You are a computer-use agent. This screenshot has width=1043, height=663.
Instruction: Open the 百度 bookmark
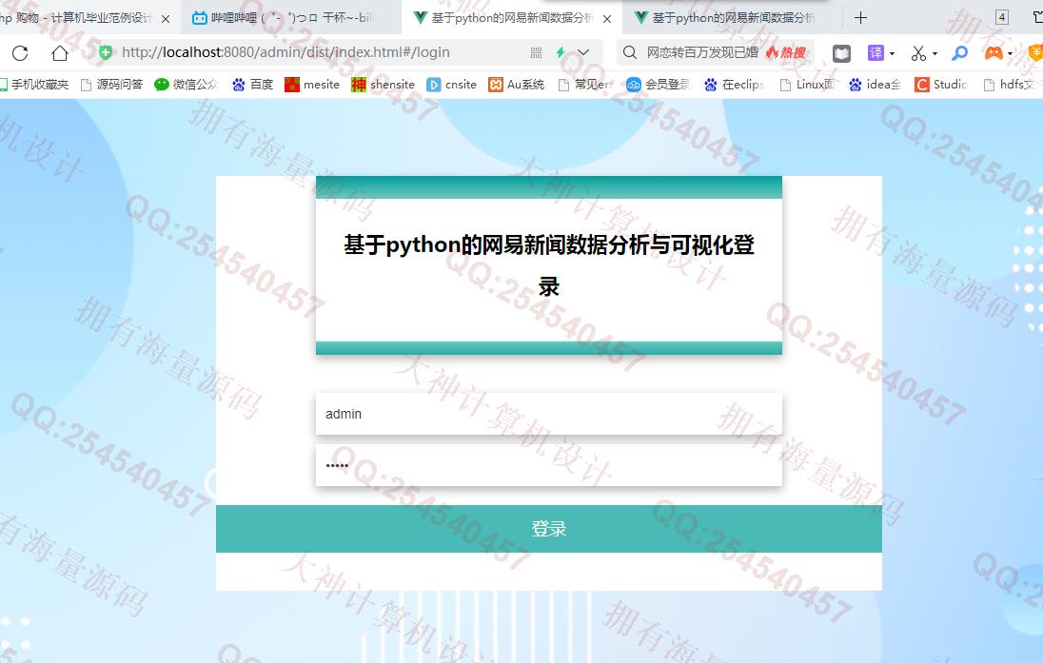tap(252, 85)
